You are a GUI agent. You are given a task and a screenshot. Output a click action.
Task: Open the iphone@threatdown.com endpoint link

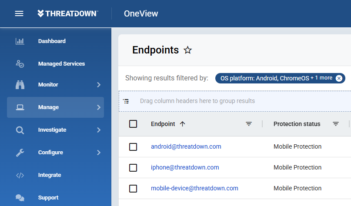(185, 167)
